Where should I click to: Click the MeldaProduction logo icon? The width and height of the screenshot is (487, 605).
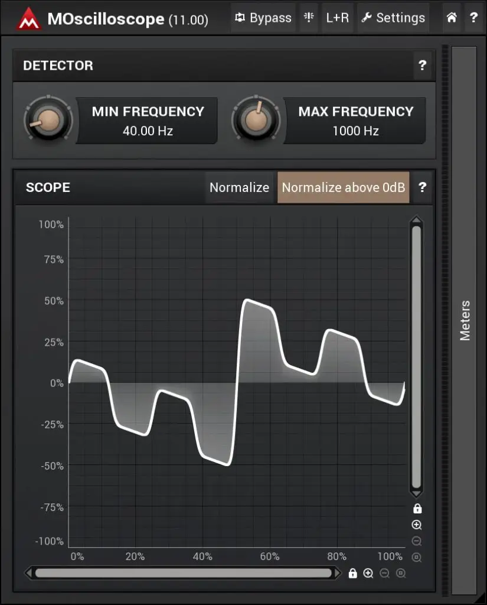tap(28, 18)
